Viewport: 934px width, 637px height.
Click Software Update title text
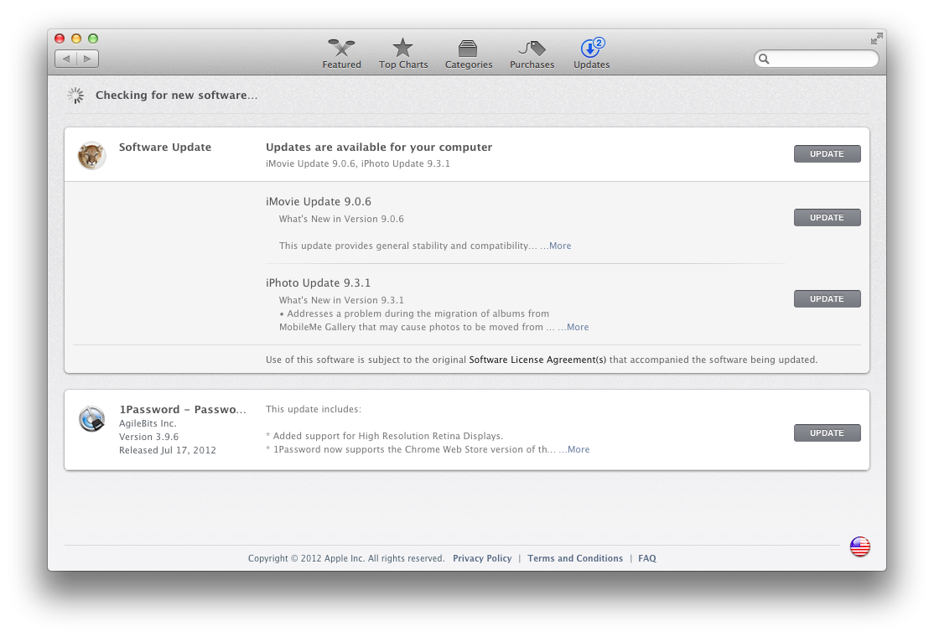click(165, 147)
